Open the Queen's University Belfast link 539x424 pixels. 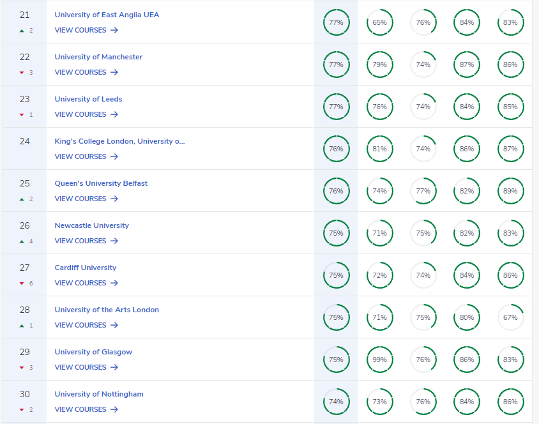pos(101,183)
